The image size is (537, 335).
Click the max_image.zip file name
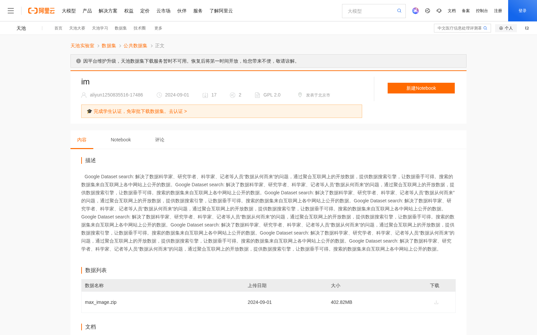pos(101,302)
